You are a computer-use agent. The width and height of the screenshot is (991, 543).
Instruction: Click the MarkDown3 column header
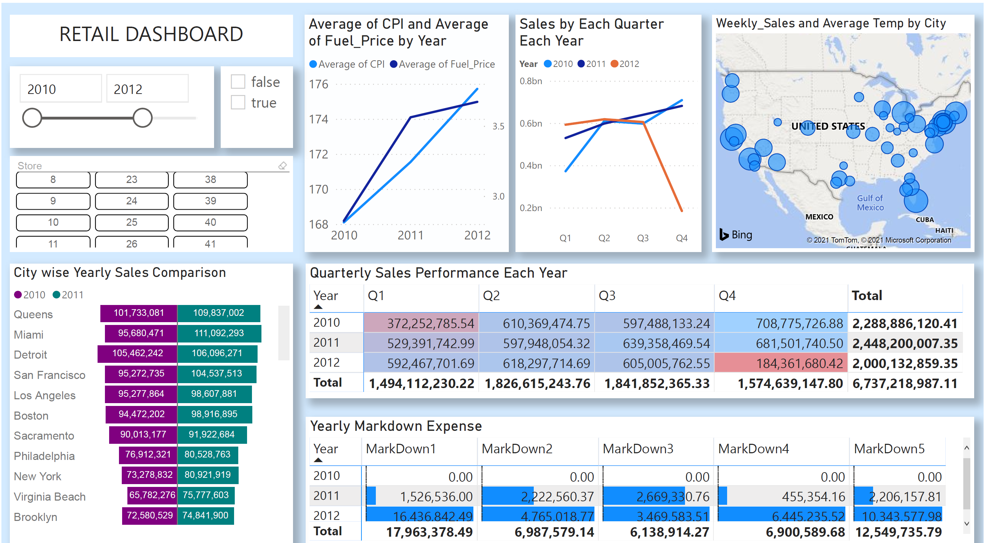point(638,448)
